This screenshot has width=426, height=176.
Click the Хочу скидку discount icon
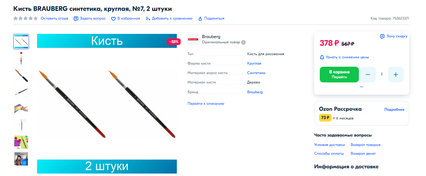(382, 36)
